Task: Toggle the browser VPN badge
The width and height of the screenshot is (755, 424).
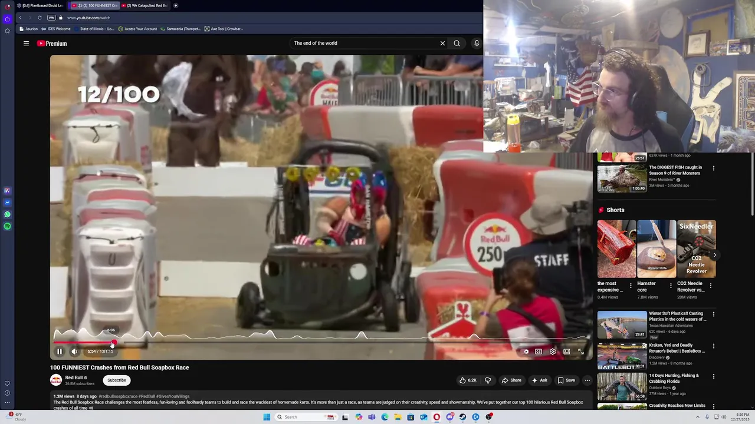Action: click(51, 18)
